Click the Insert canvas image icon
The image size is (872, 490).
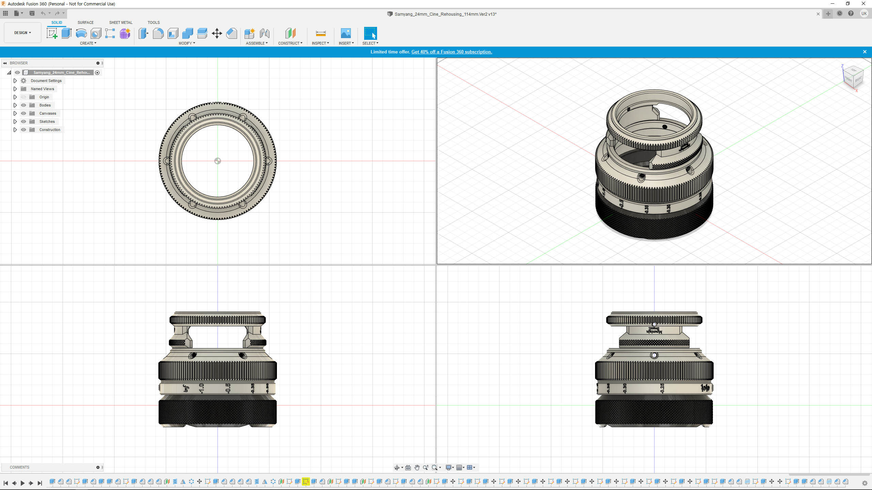[x=346, y=33]
